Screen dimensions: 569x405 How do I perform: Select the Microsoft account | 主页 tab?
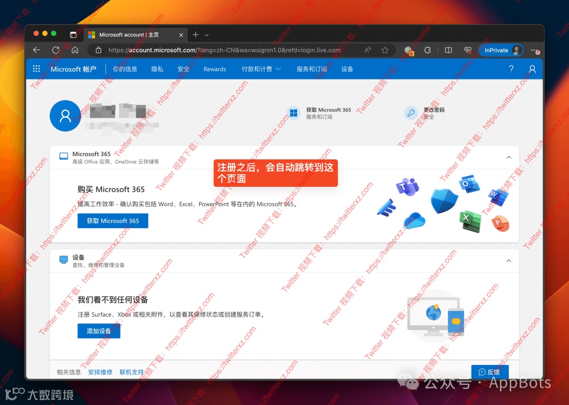tap(136, 35)
